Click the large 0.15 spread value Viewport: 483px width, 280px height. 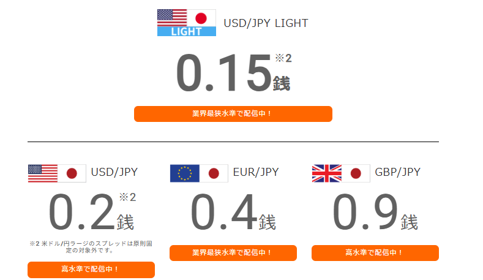(x=224, y=73)
